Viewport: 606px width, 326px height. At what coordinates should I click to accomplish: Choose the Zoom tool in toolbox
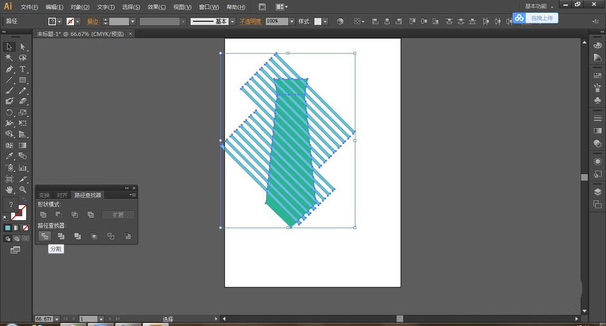(22, 189)
